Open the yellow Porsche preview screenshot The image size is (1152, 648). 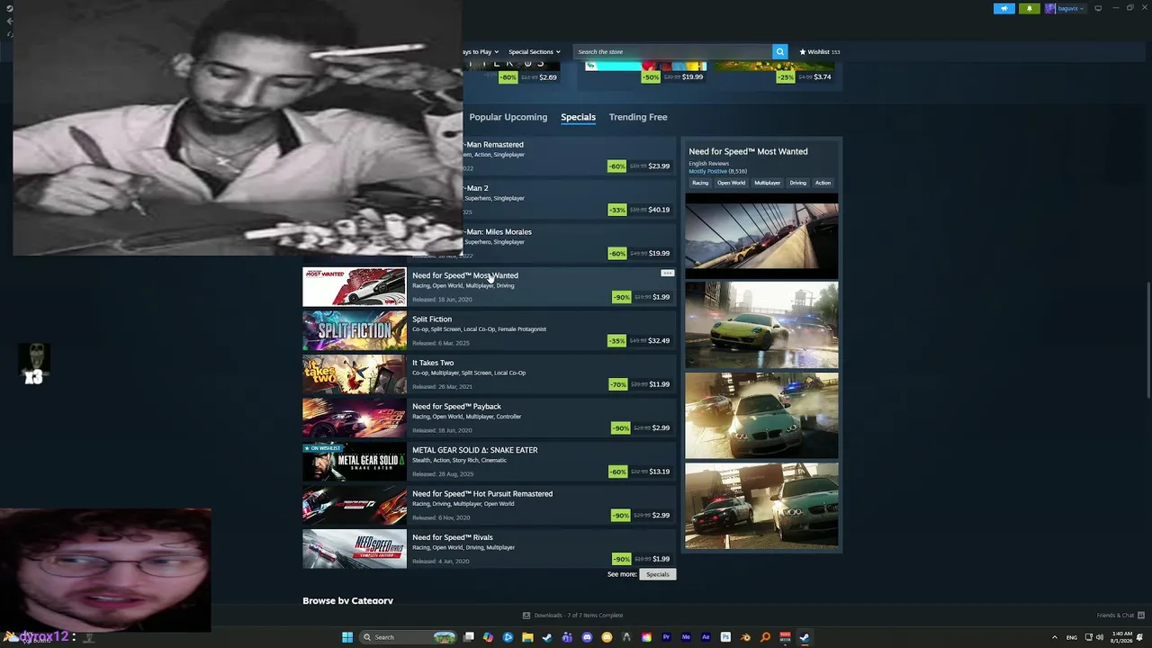point(761,325)
